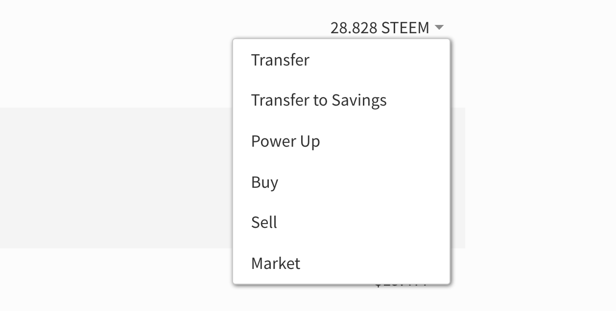This screenshot has height=311, width=616.
Task: Choose the Sell menu entry
Action: [x=264, y=222]
